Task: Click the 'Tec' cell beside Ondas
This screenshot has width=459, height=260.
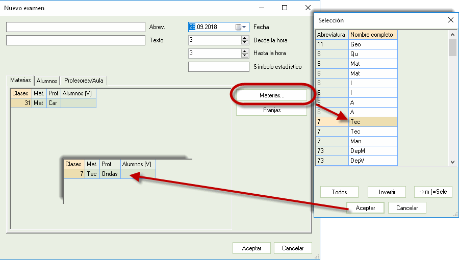Action: 92,174
